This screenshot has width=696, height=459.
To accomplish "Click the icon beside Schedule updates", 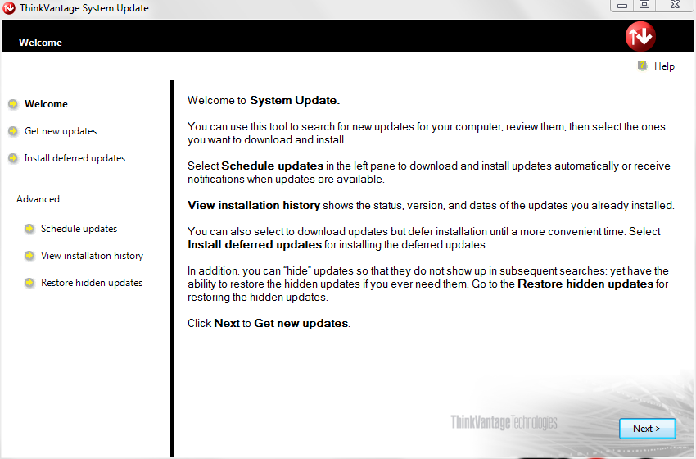I will click(x=29, y=229).
